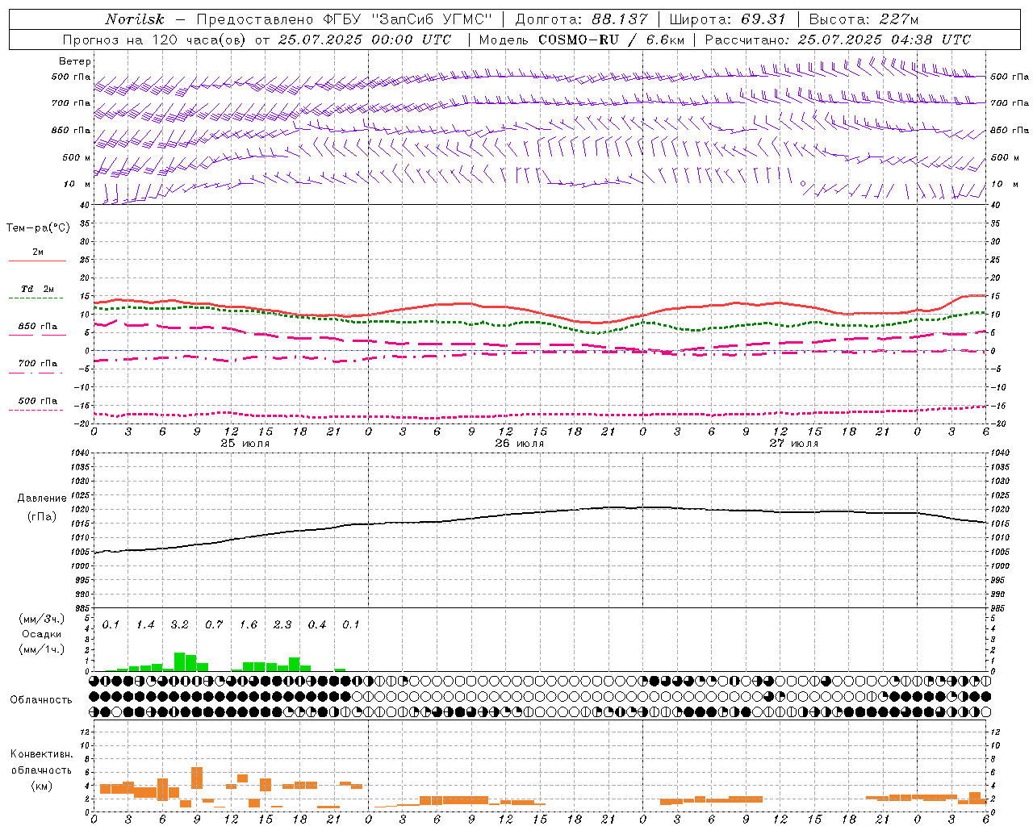Click the Долгота: 88.137 header value

[581, 19]
